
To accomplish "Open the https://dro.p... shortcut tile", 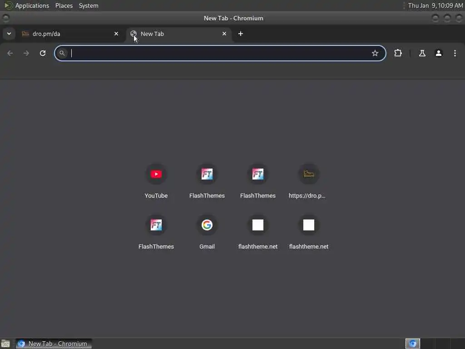I will coord(308,181).
